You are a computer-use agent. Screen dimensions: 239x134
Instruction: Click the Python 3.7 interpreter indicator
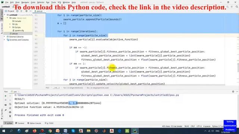click(218, 126)
